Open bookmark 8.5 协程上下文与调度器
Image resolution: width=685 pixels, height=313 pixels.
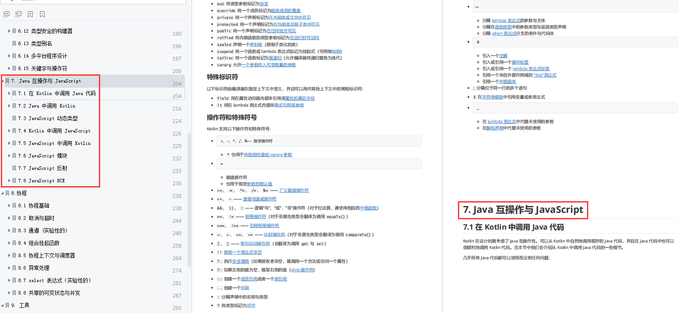(47, 255)
